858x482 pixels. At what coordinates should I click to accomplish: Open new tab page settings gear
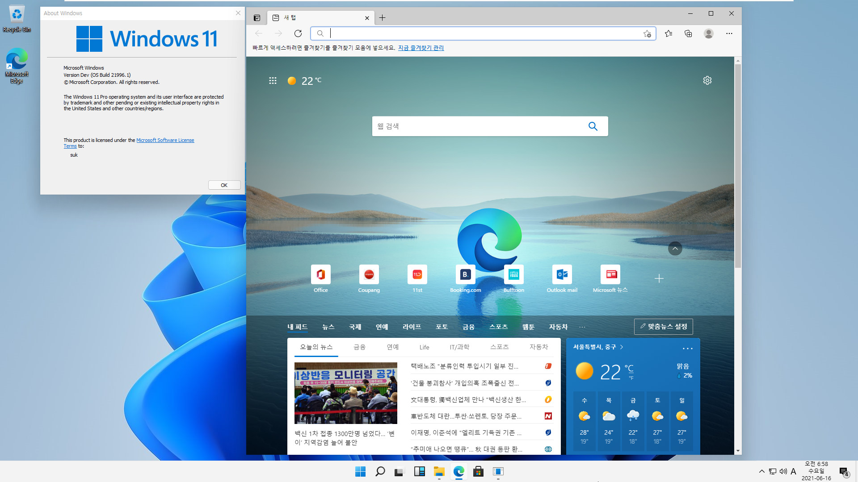[x=707, y=80]
